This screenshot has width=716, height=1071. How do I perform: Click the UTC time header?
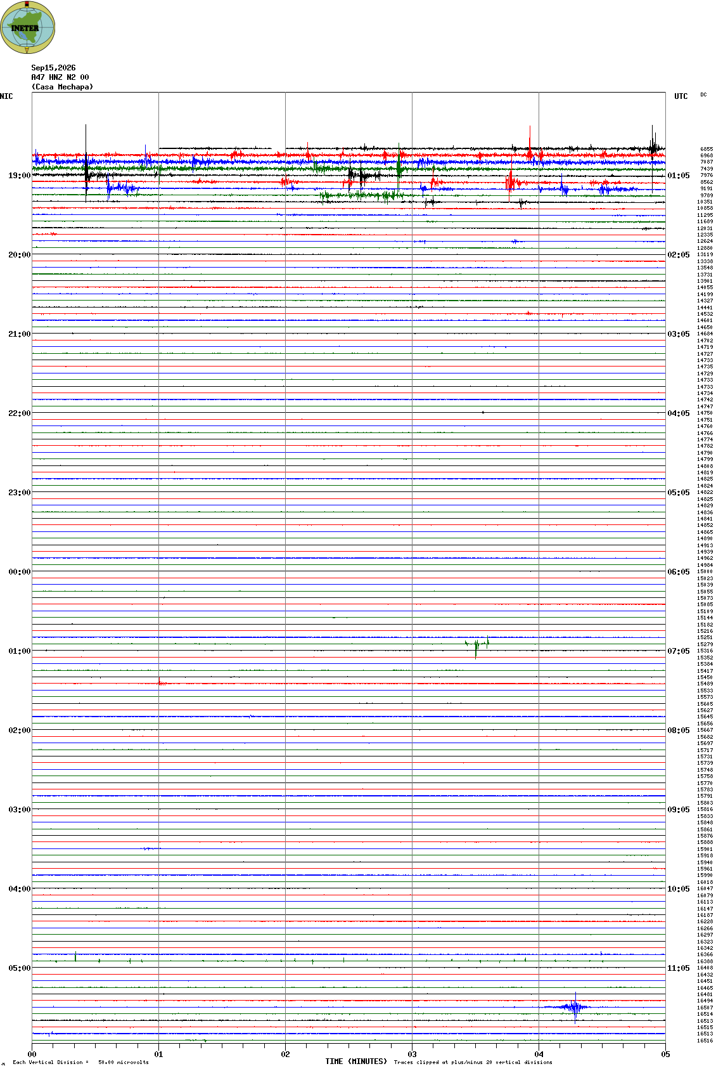(x=681, y=96)
